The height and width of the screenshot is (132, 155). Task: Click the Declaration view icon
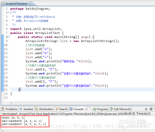[x=37, y=109]
